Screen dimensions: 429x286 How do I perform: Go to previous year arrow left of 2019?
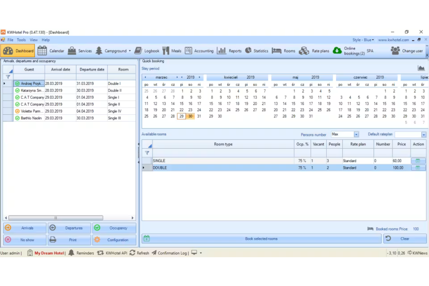click(x=182, y=77)
